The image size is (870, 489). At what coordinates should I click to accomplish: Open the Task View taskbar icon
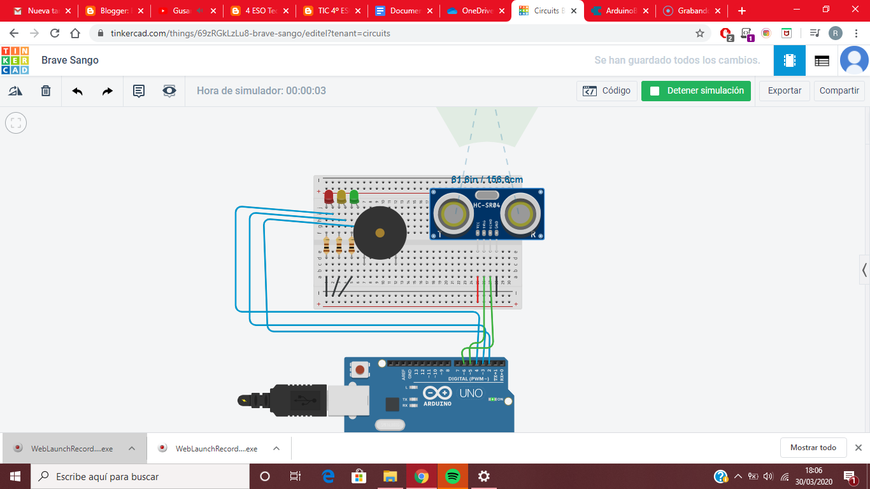pos(296,476)
